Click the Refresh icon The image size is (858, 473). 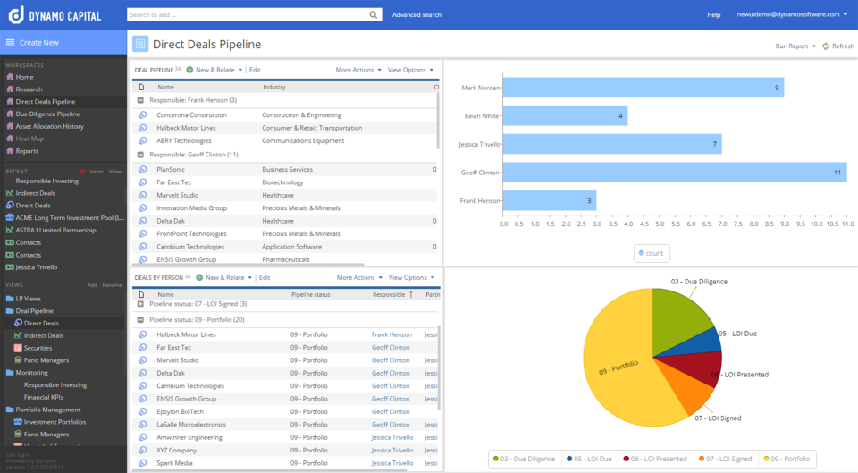coord(826,46)
